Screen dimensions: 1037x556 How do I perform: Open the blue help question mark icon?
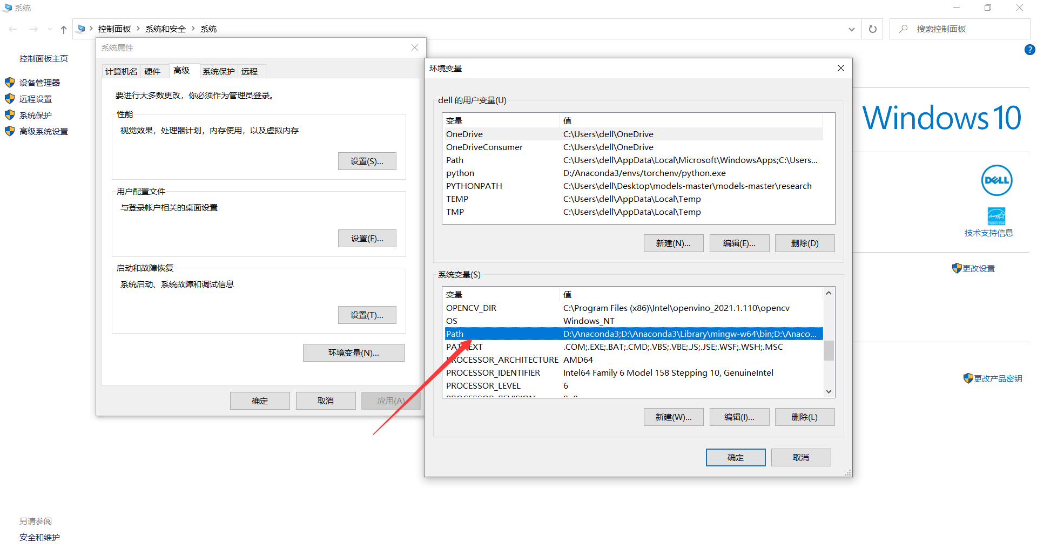[x=1029, y=50]
